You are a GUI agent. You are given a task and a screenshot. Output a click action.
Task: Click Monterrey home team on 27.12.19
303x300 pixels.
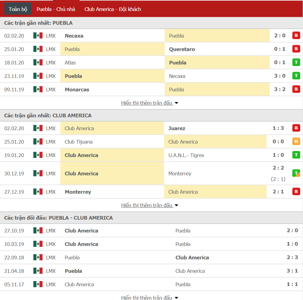point(78,192)
